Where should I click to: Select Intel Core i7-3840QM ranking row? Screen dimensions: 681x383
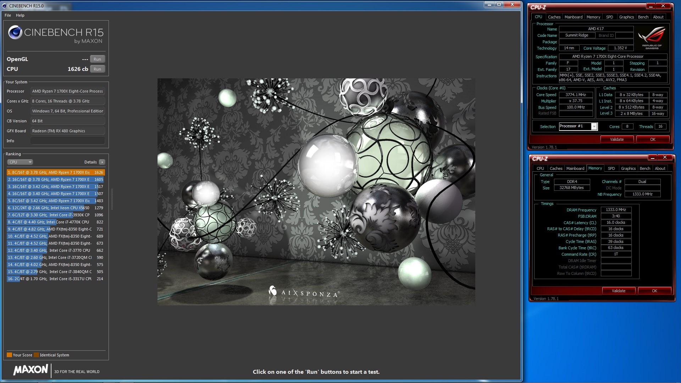pos(56,272)
